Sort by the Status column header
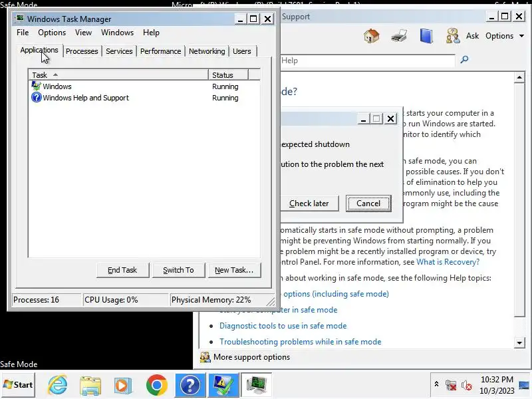This screenshot has width=532, height=399. coord(228,75)
